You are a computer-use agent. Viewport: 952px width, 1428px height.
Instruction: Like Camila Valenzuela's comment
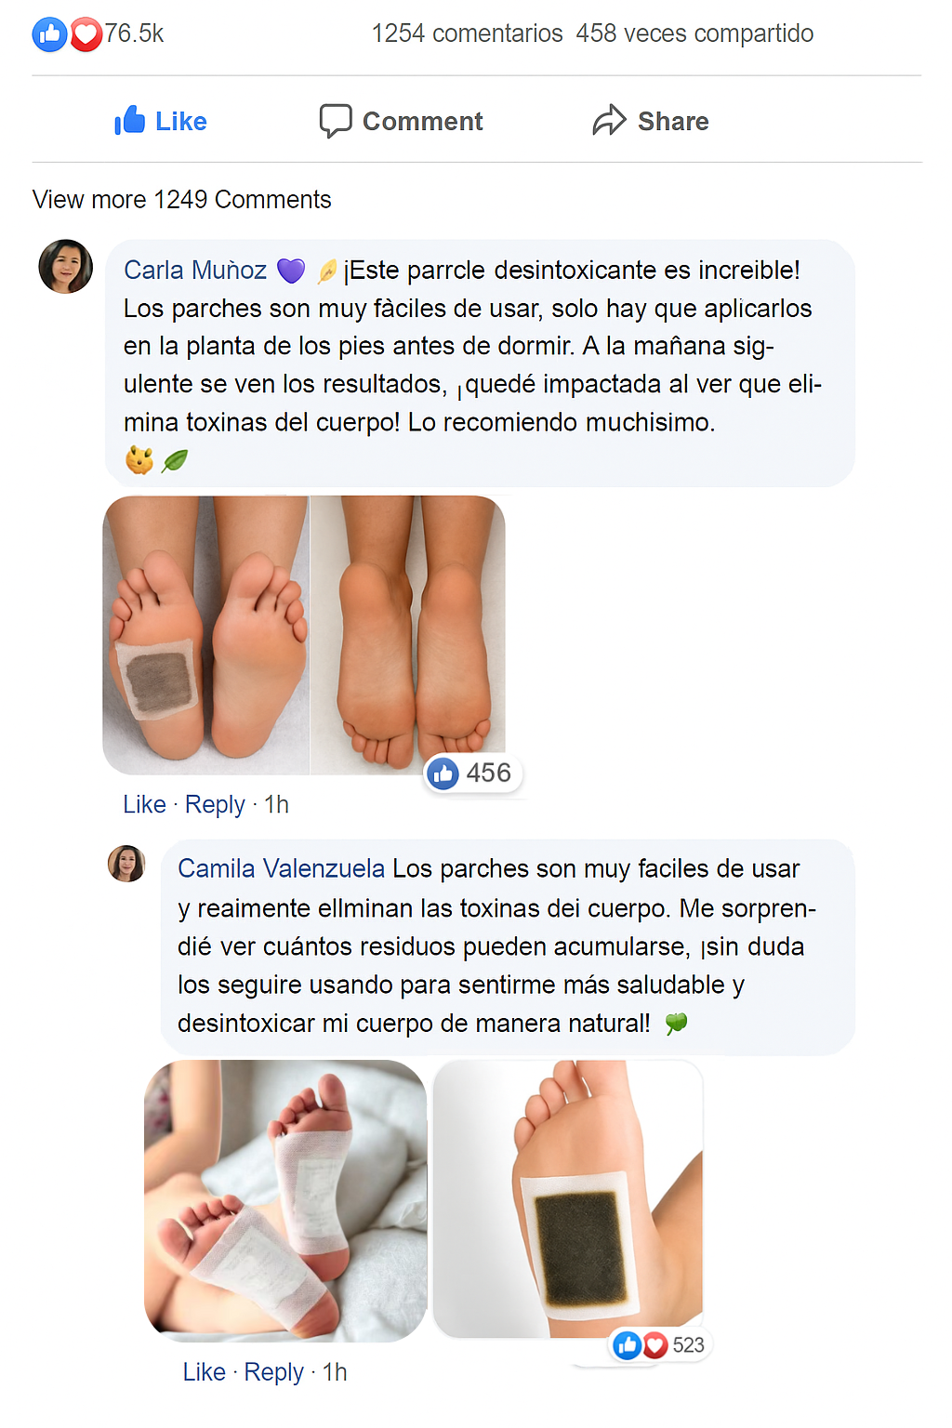pos(204,1372)
